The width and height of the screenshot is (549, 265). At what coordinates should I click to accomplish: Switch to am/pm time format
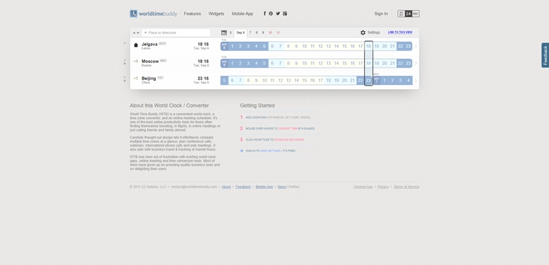click(401, 14)
